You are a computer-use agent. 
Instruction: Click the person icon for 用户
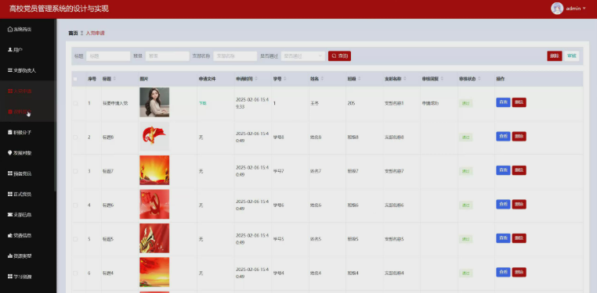point(10,50)
